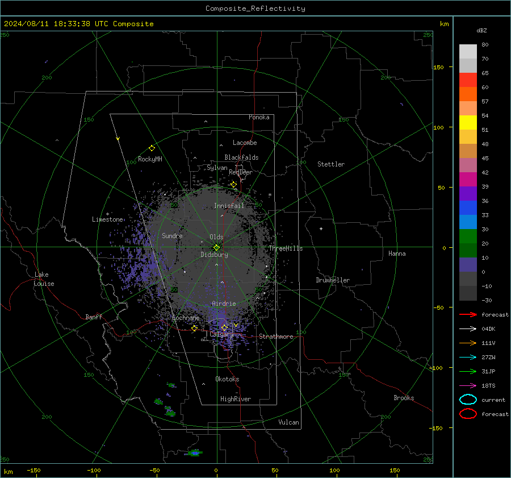Click the purple swatch between 39 and 36
Viewport: 511px width, 478px height.
click(x=468, y=193)
